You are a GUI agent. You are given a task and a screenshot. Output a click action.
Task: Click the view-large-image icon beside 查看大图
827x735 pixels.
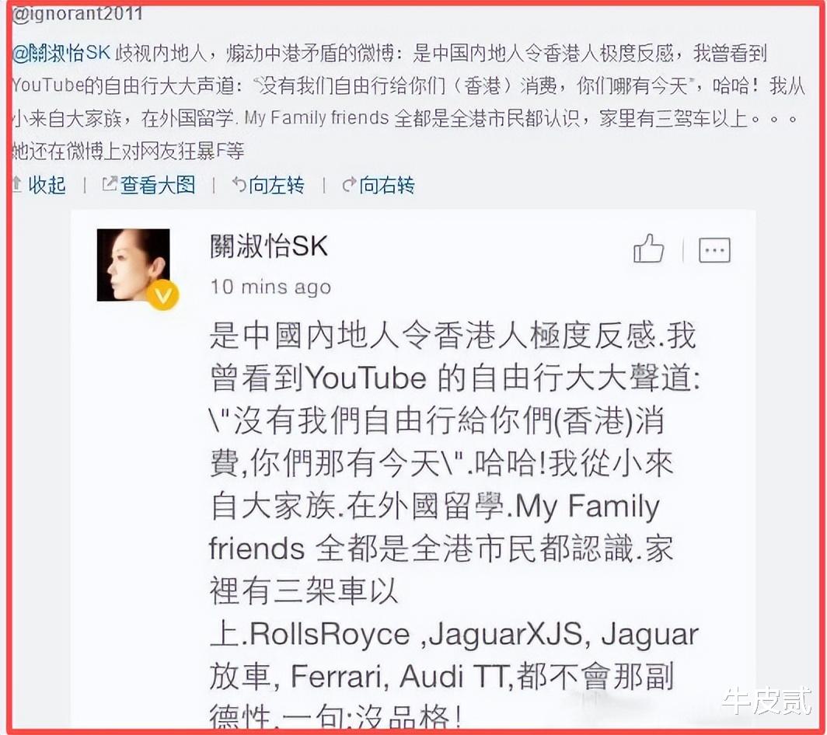[110, 185]
